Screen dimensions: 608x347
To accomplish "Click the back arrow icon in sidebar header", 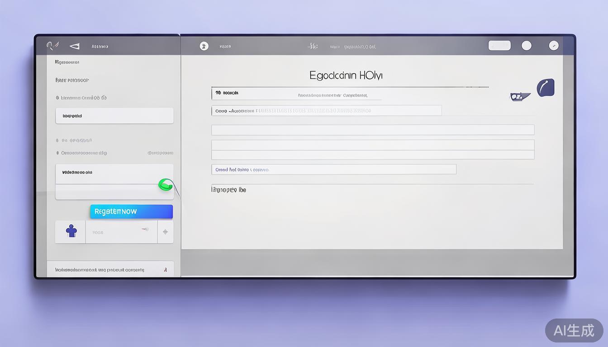I will click(75, 46).
